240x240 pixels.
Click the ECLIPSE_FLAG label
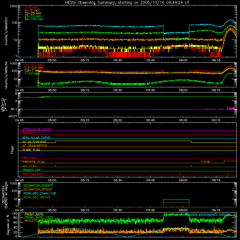(x=33, y=154)
